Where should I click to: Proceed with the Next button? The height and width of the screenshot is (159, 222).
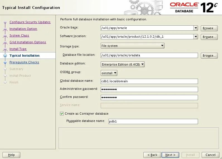pos(170,155)
